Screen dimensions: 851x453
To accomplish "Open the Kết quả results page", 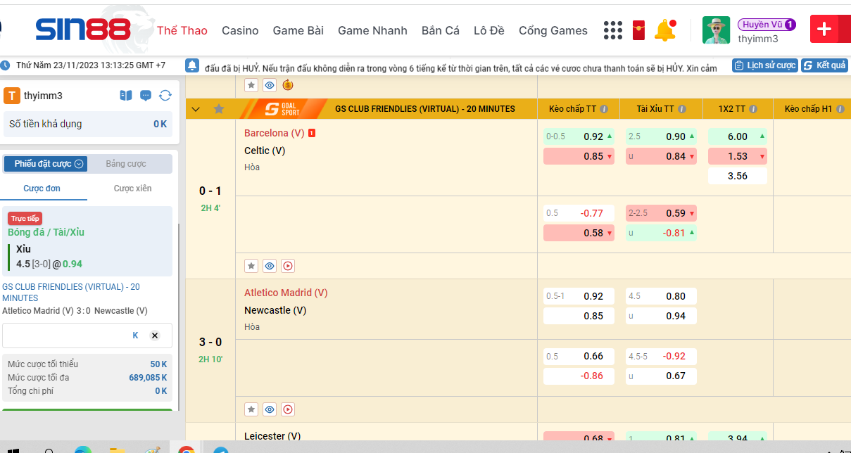I will click(824, 65).
